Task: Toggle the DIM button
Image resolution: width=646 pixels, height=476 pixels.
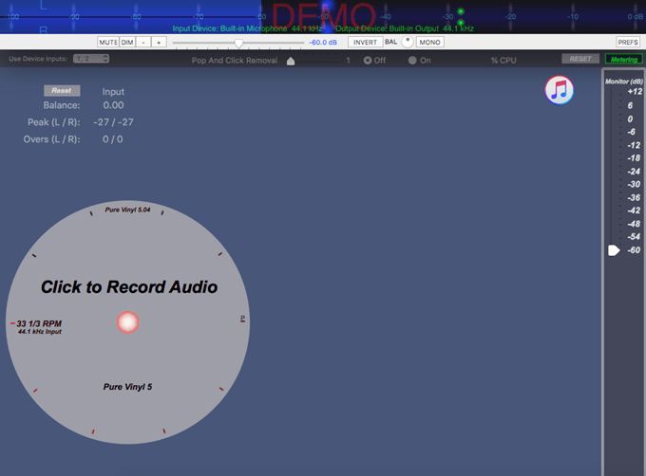Action: click(x=127, y=43)
